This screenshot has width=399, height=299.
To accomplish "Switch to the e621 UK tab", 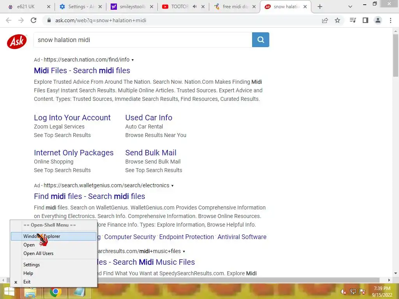I will click(25, 7).
